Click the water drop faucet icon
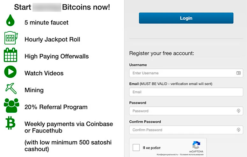 coord(10,21)
